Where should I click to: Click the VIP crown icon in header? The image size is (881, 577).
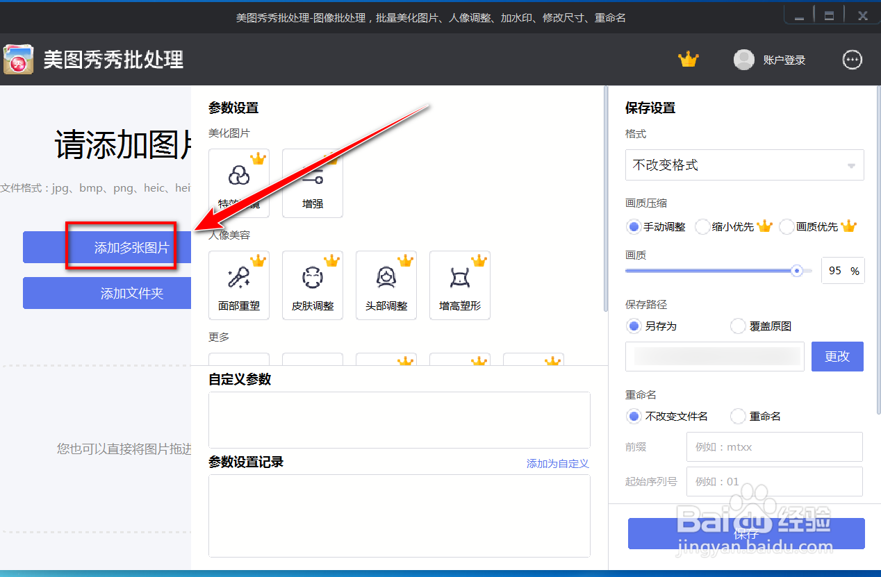point(688,60)
